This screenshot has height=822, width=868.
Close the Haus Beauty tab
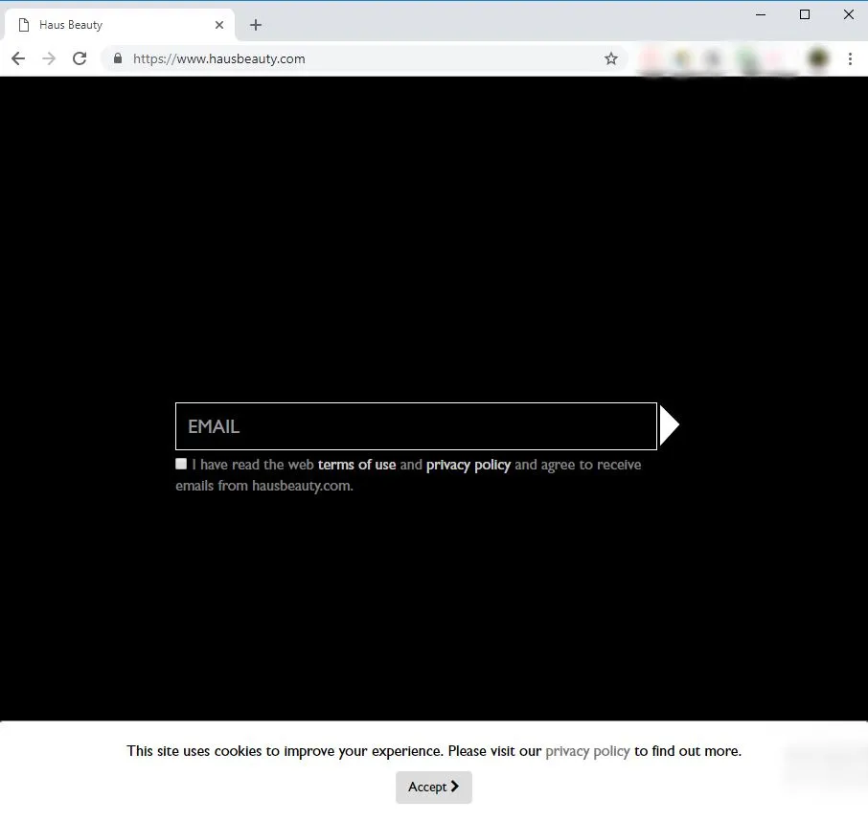[219, 25]
